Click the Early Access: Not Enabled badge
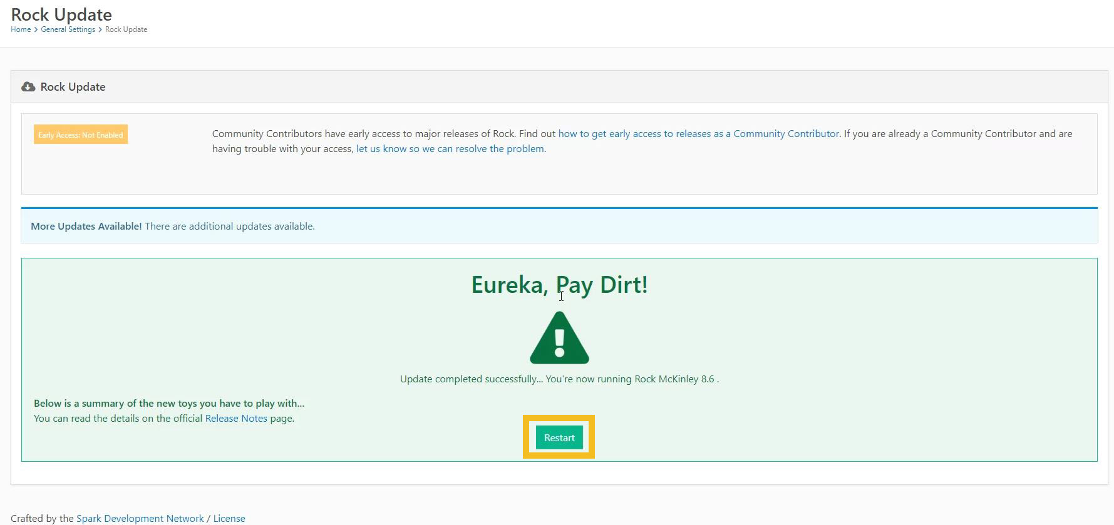 pyautogui.click(x=81, y=135)
